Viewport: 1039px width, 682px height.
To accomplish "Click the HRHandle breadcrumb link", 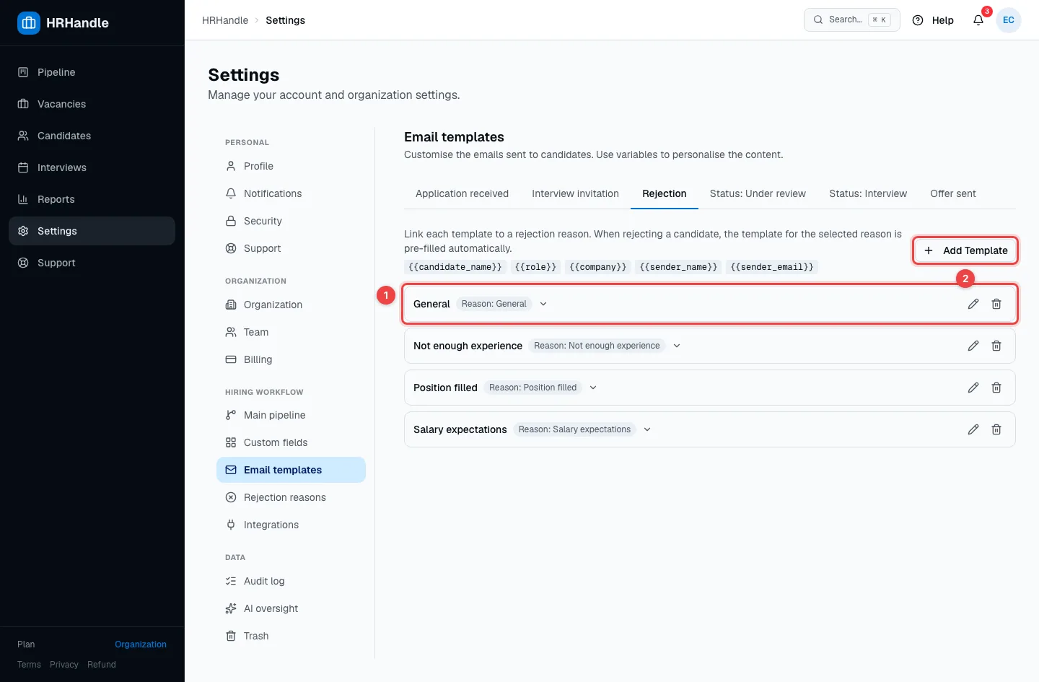I will [x=225, y=20].
